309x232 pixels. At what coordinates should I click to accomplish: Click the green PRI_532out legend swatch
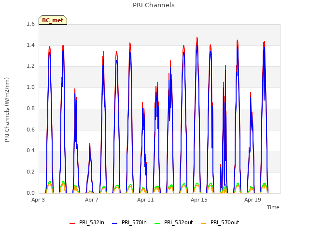click(x=157, y=223)
